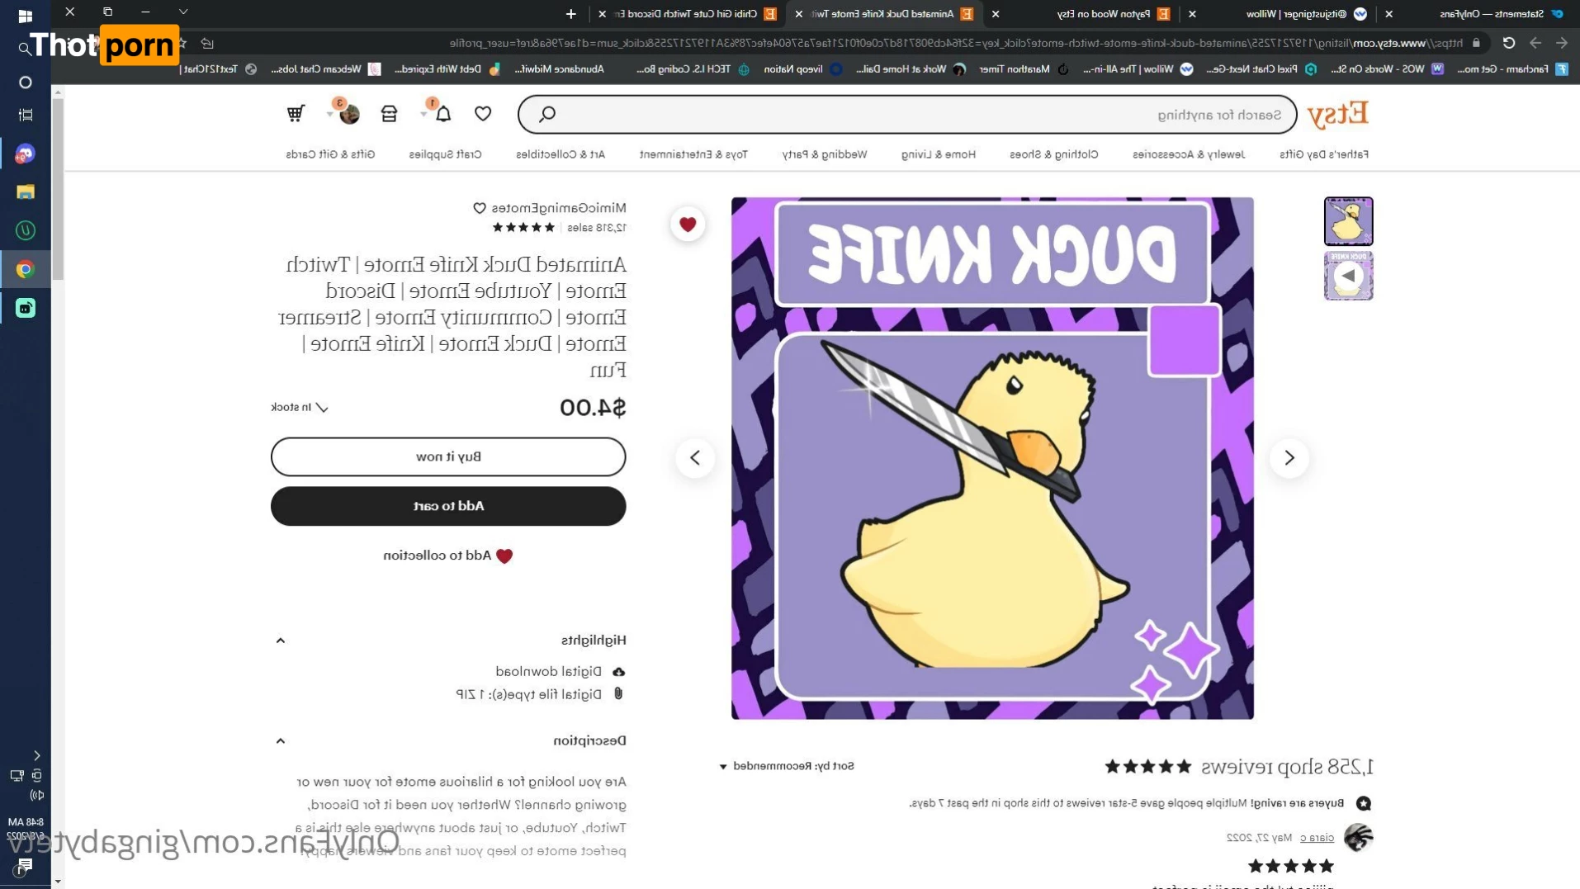This screenshot has width=1580, height=889.
Task: Toggle the bookmark star in address bar
Action: (x=182, y=43)
